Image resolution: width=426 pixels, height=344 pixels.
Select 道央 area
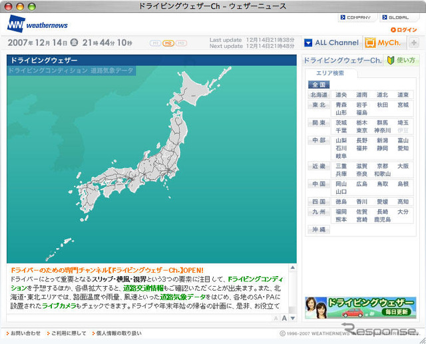pyautogui.click(x=341, y=94)
